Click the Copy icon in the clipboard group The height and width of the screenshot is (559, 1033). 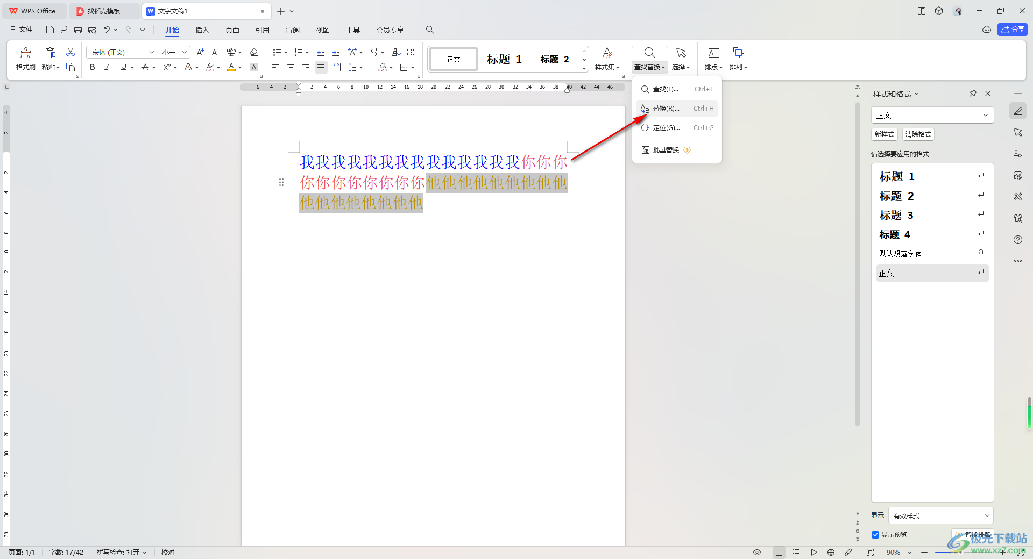click(70, 67)
